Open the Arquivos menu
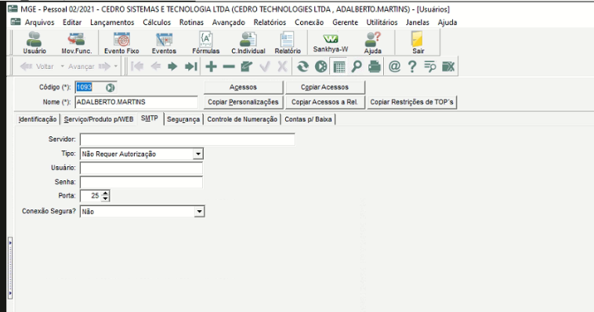This screenshot has width=594, height=312. (x=39, y=23)
